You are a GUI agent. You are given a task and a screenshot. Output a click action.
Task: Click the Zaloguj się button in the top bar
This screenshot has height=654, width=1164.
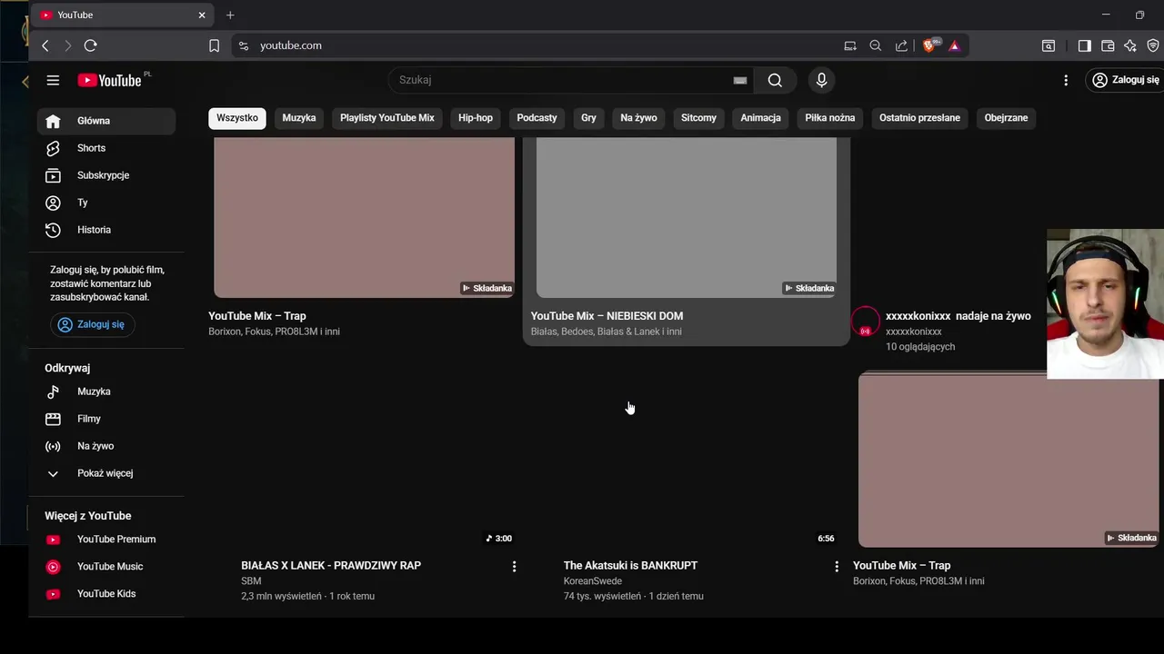point(1126,80)
